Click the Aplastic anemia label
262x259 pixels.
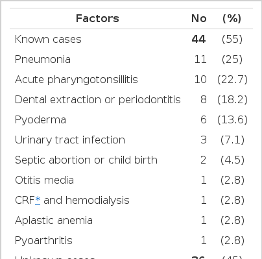tap(54, 221)
